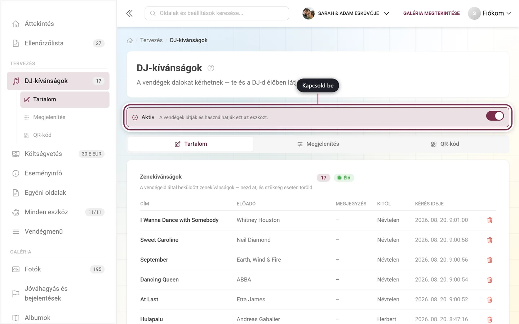Remove the September song request
This screenshot has width=519, height=324.
click(490, 260)
